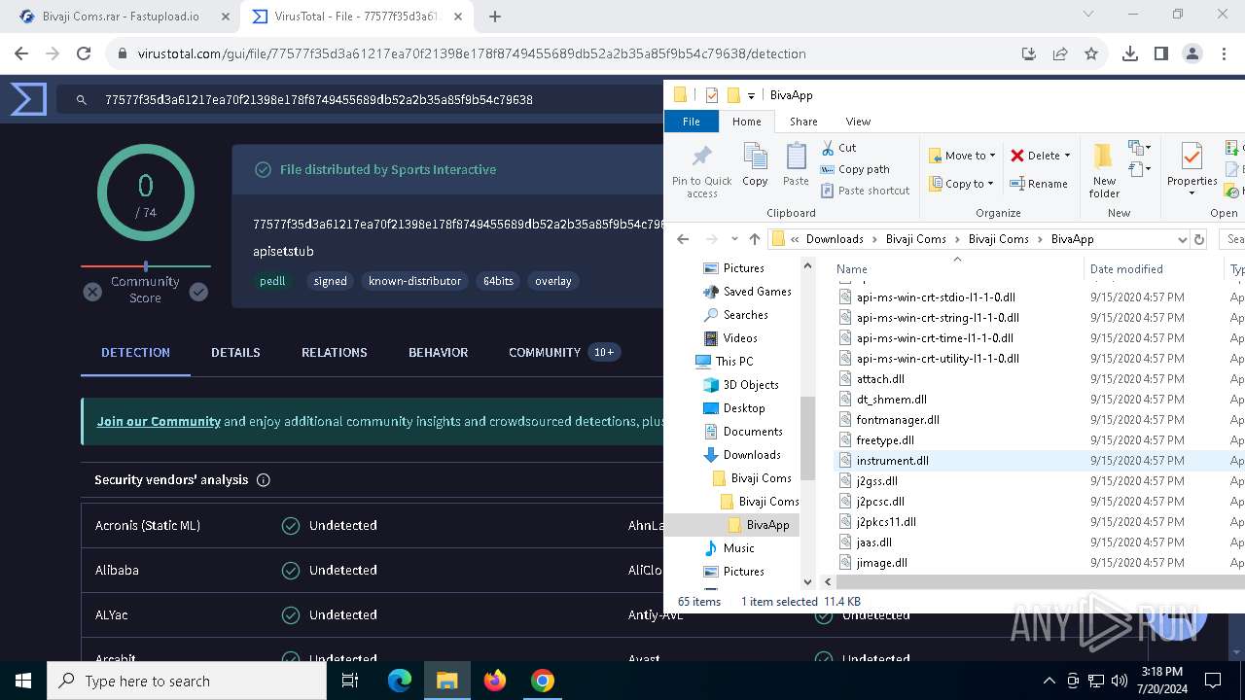Open Chrome side panel icon
The width and height of the screenshot is (1245, 700).
1161,53
